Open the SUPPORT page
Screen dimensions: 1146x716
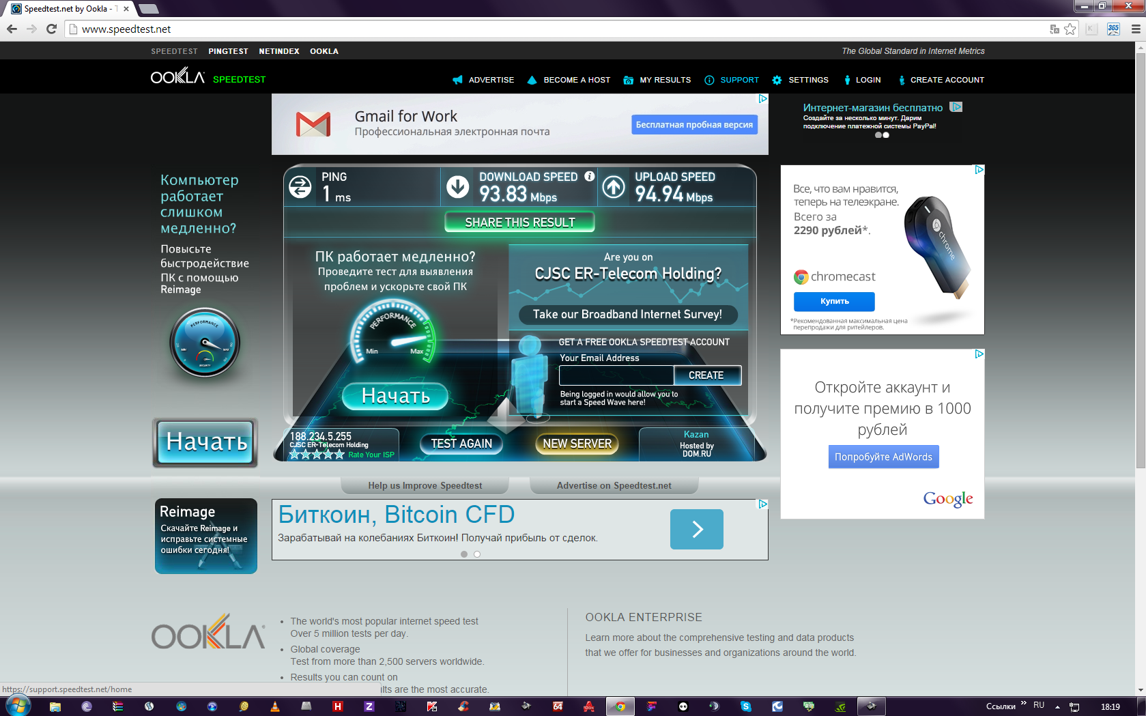coord(732,80)
